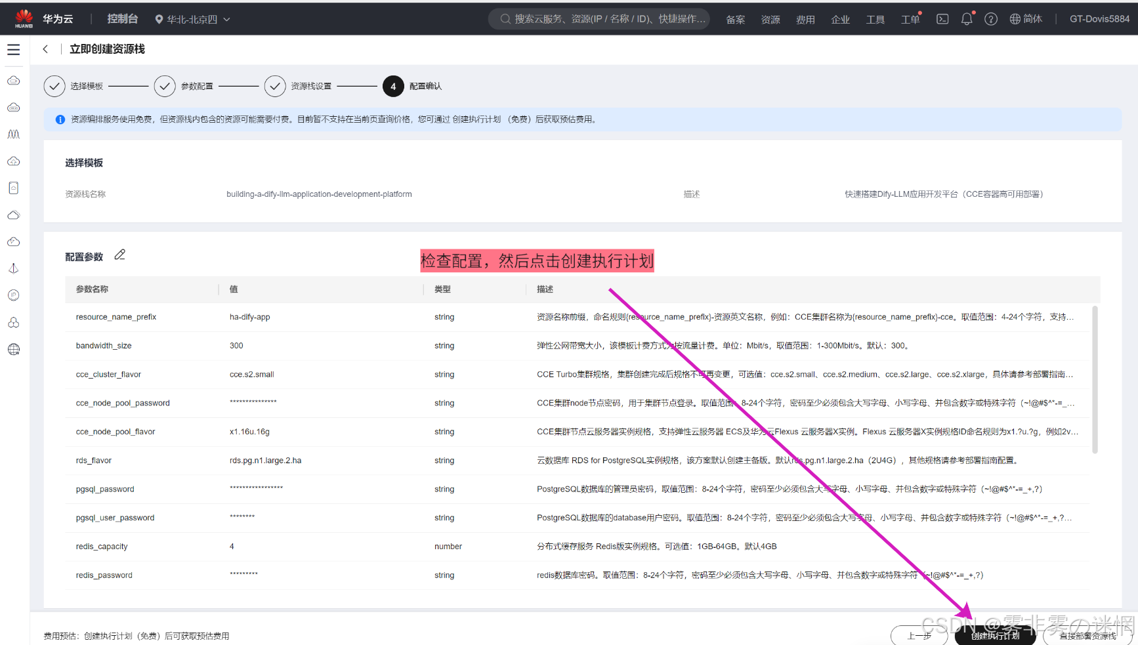Image resolution: width=1138 pixels, height=645 pixels.
Task: Click the first cloud icon in sidebar
Action: [x=14, y=81]
